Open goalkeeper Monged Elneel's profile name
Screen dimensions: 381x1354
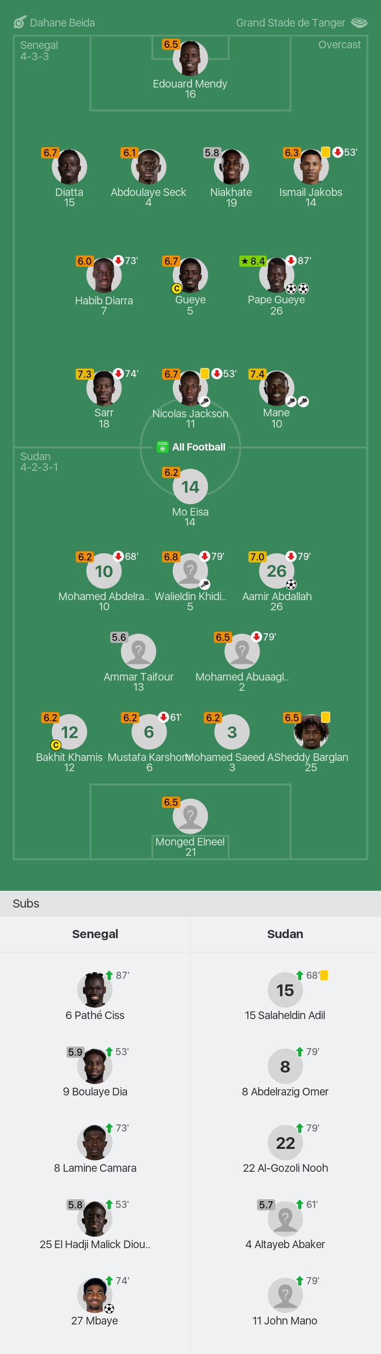(190, 841)
